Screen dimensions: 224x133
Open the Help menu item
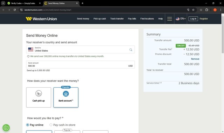pyautogui.click(x=160, y=18)
